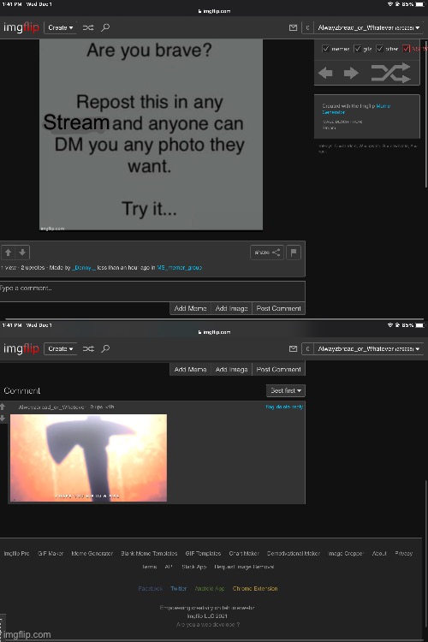Open the notification counter box in the bottom navbar

(307, 349)
